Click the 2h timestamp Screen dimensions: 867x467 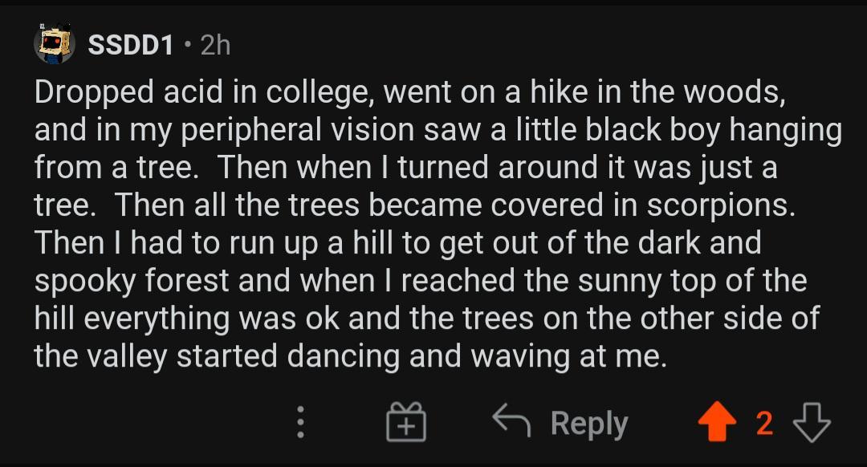click(214, 46)
